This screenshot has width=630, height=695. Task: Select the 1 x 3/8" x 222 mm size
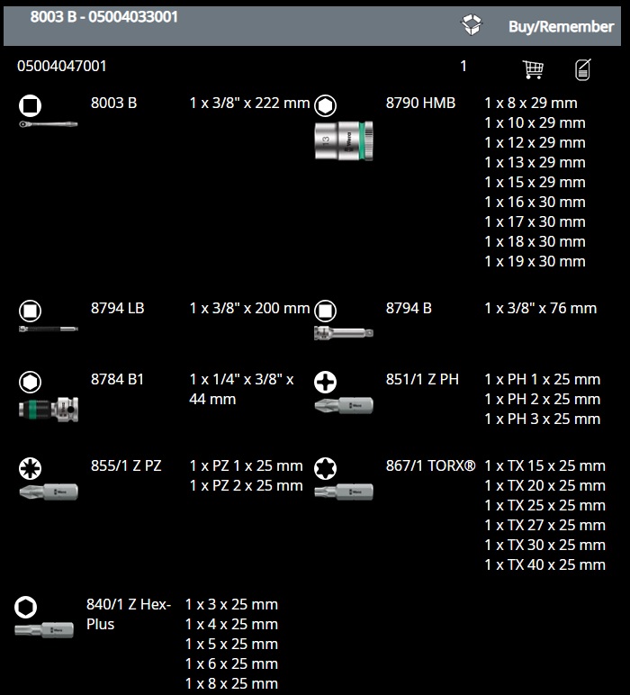coord(249,103)
